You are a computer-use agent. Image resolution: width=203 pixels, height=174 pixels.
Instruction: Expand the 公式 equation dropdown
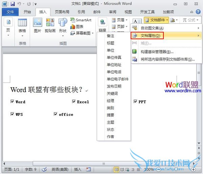click(x=198, y=20)
